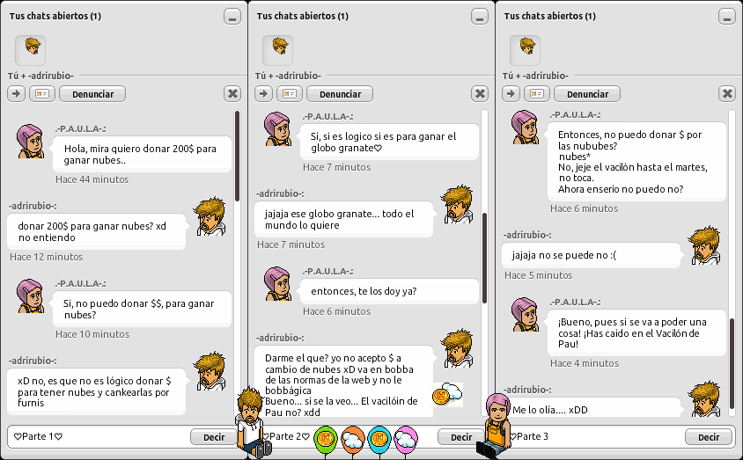Click Denunciar in the Parte 3 panel
Image resolution: width=743 pixels, height=460 pixels.
[x=587, y=94]
